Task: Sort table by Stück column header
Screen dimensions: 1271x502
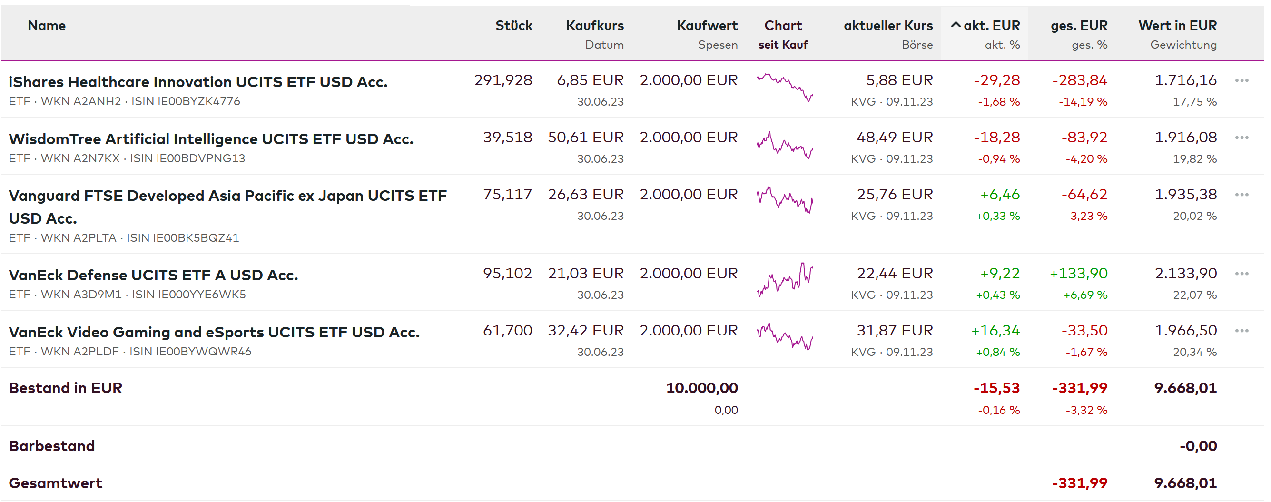Action: pyautogui.click(x=513, y=26)
